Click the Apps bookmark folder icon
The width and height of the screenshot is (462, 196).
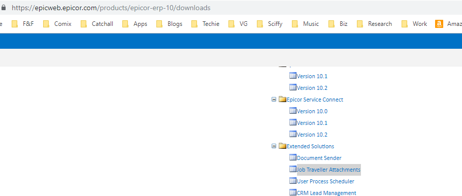click(125, 24)
